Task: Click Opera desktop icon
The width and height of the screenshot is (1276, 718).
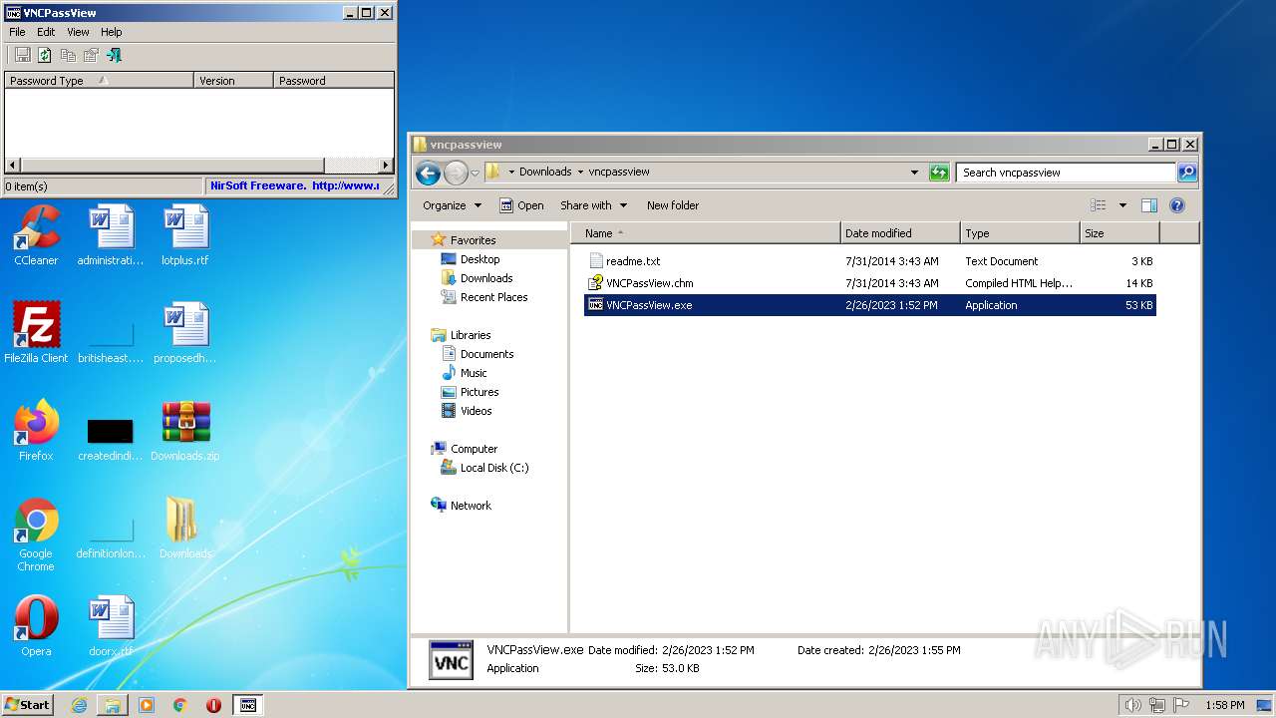Action: point(36,626)
